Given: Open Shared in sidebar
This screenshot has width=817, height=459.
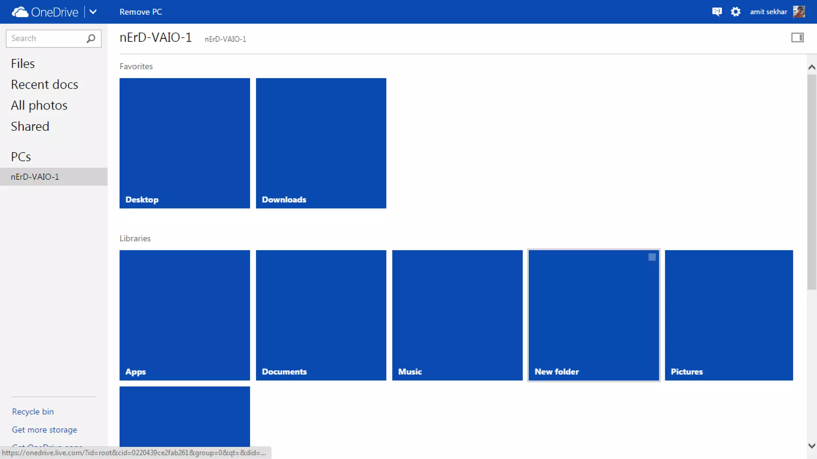Looking at the screenshot, I should [x=30, y=126].
